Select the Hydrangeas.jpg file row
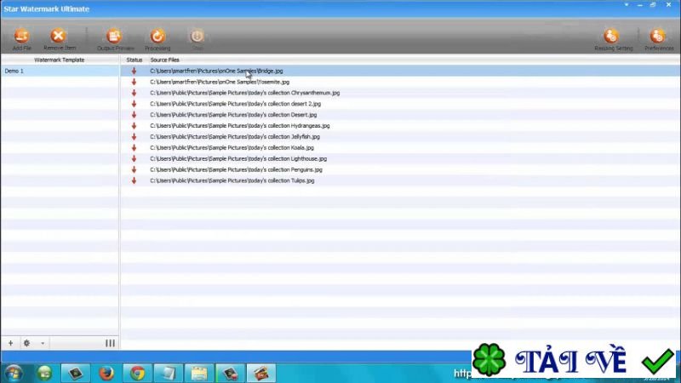 tap(400, 125)
